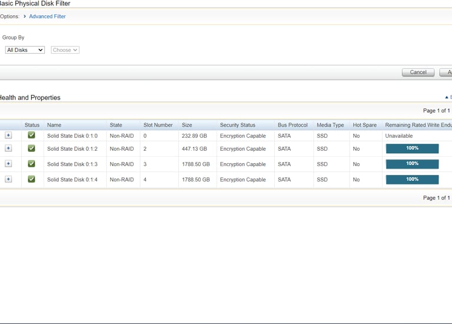Click the arrow icon before Advanced Filter
The image size is (452, 324).
click(x=25, y=16)
